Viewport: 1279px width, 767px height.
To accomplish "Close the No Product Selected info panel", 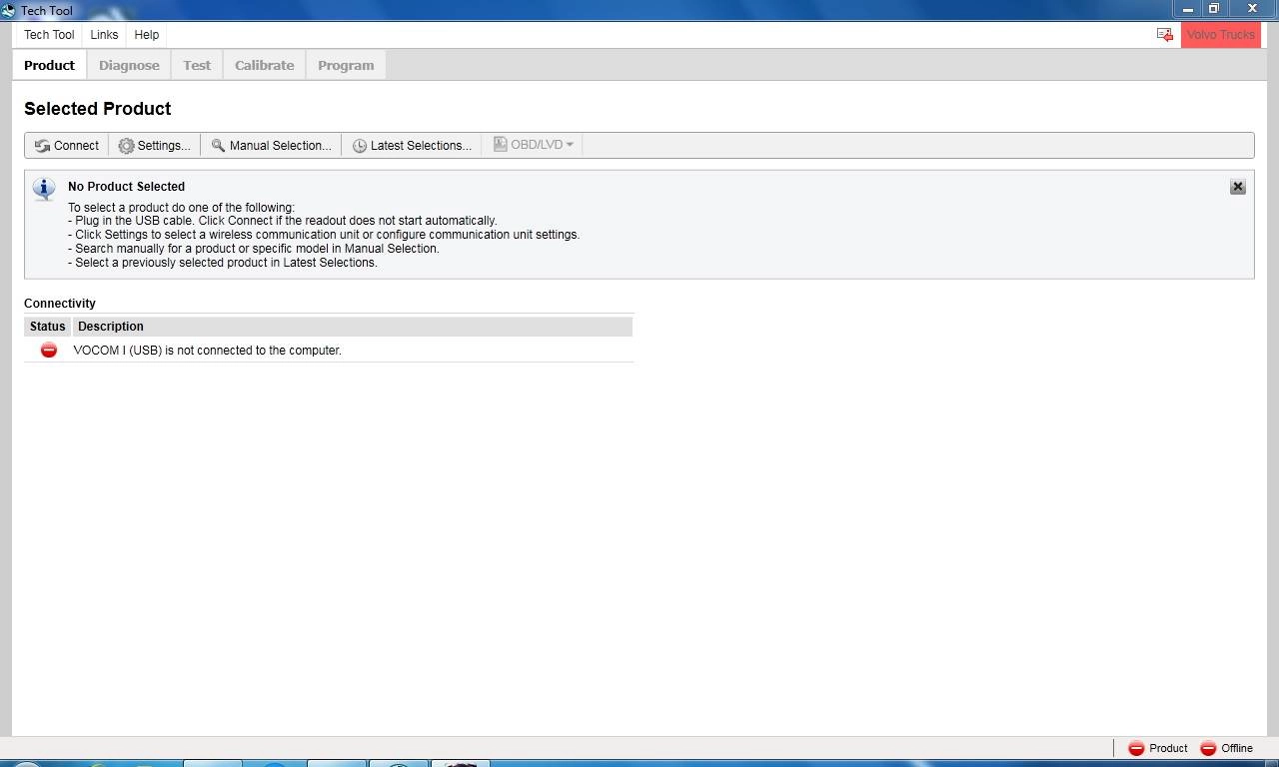I will [1237, 187].
